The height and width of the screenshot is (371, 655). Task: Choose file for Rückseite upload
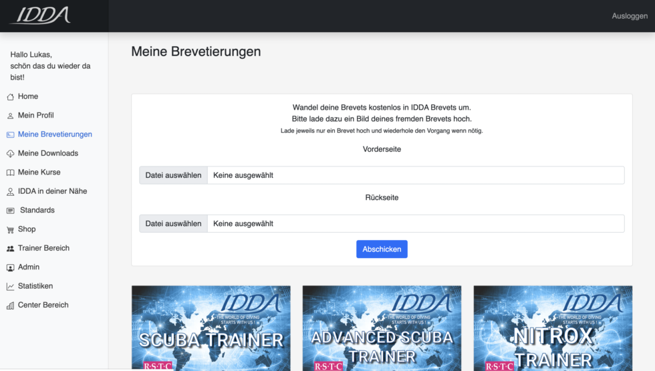pos(174,223)
